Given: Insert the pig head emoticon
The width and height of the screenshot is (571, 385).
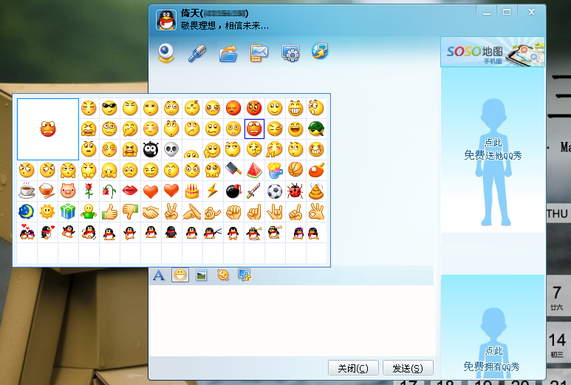Looking at the screenshot, I should [68, 191].
